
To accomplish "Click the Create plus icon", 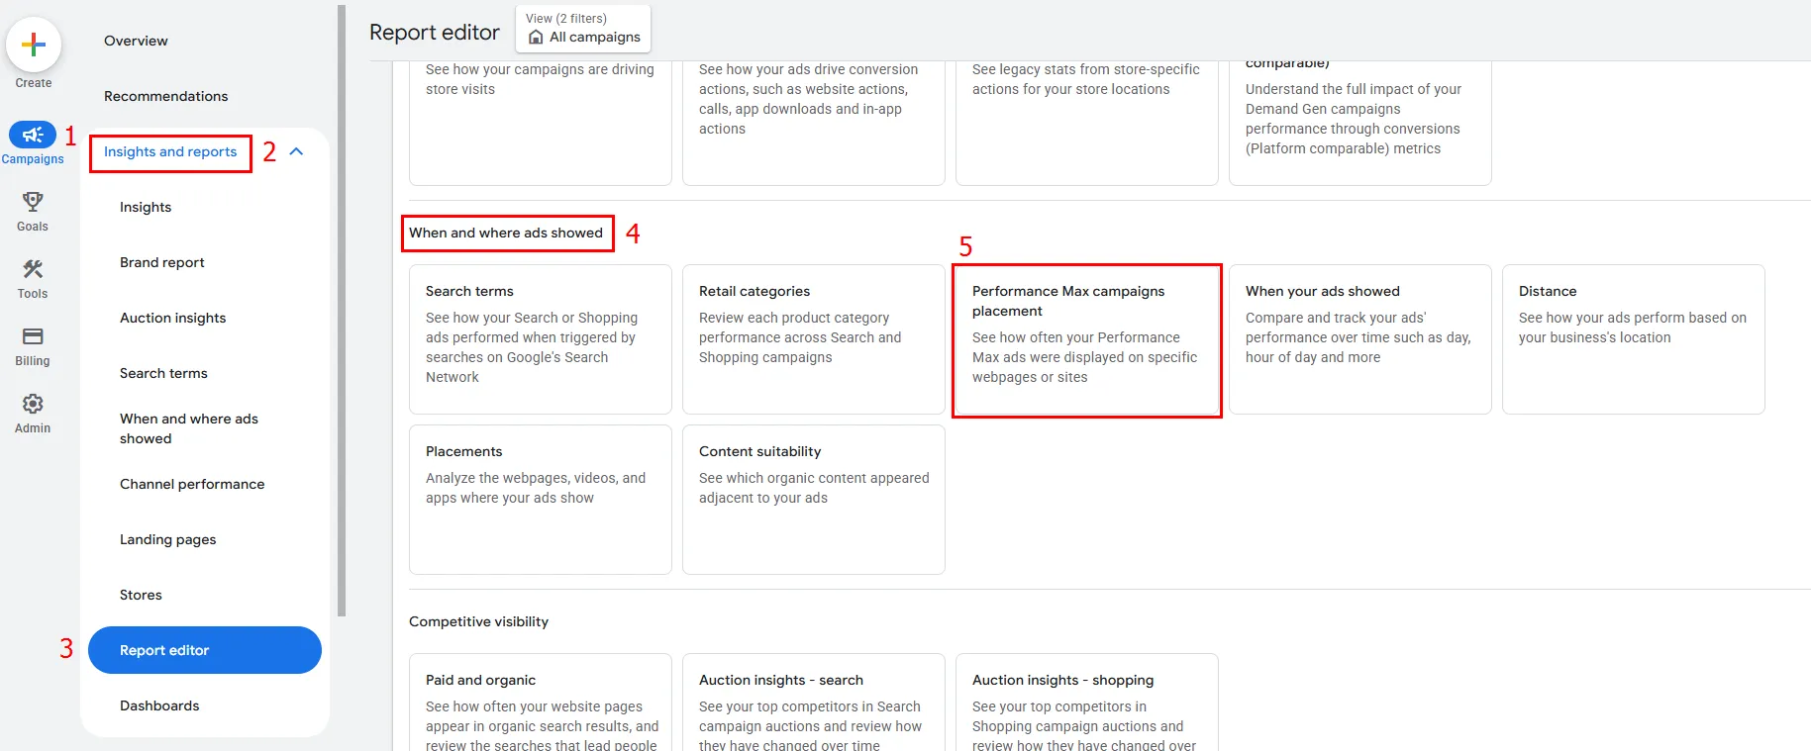I will (34, 45).
